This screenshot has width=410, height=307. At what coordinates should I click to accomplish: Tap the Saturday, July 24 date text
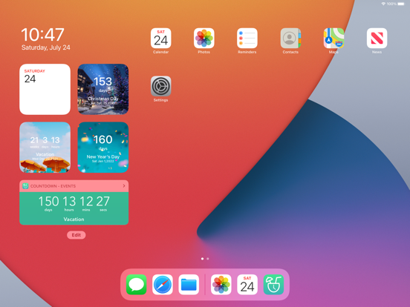tap(46, 47)
